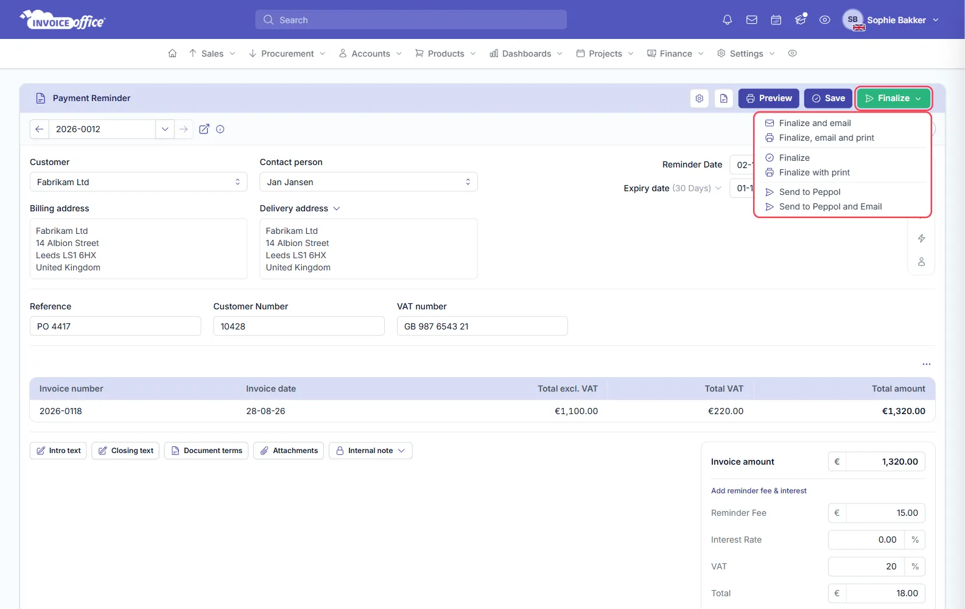Click the Reminder Fee amount field

click(885, 513)
